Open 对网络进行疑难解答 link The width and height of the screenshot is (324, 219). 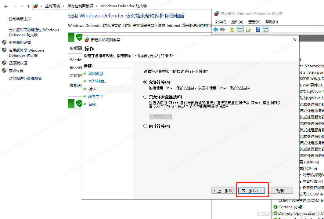click(x=25, y=78)
